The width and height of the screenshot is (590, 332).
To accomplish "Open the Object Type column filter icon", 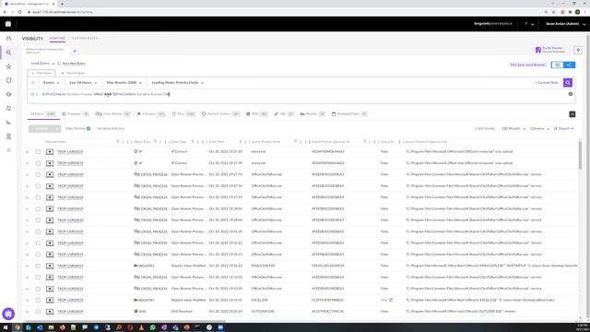I will (155, 142).
